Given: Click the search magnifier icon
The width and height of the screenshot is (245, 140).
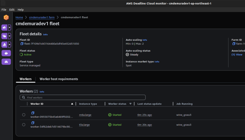Looking at the screenshot, I should [x=23, y=97].
